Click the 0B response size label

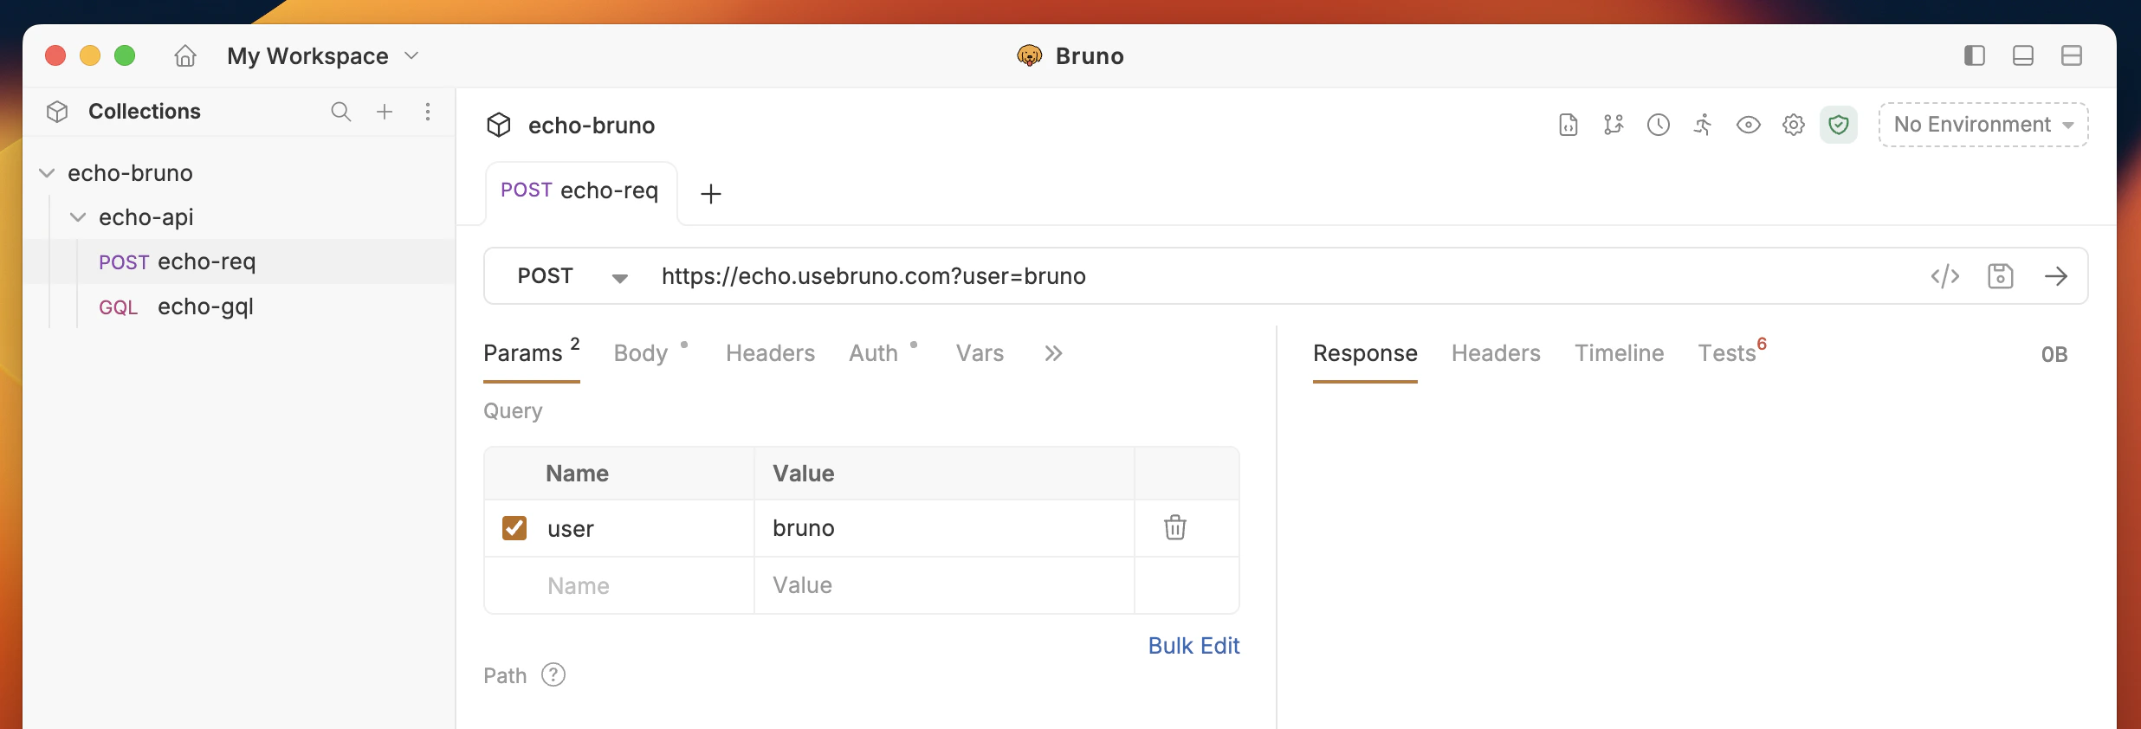tap(2054, 354)
